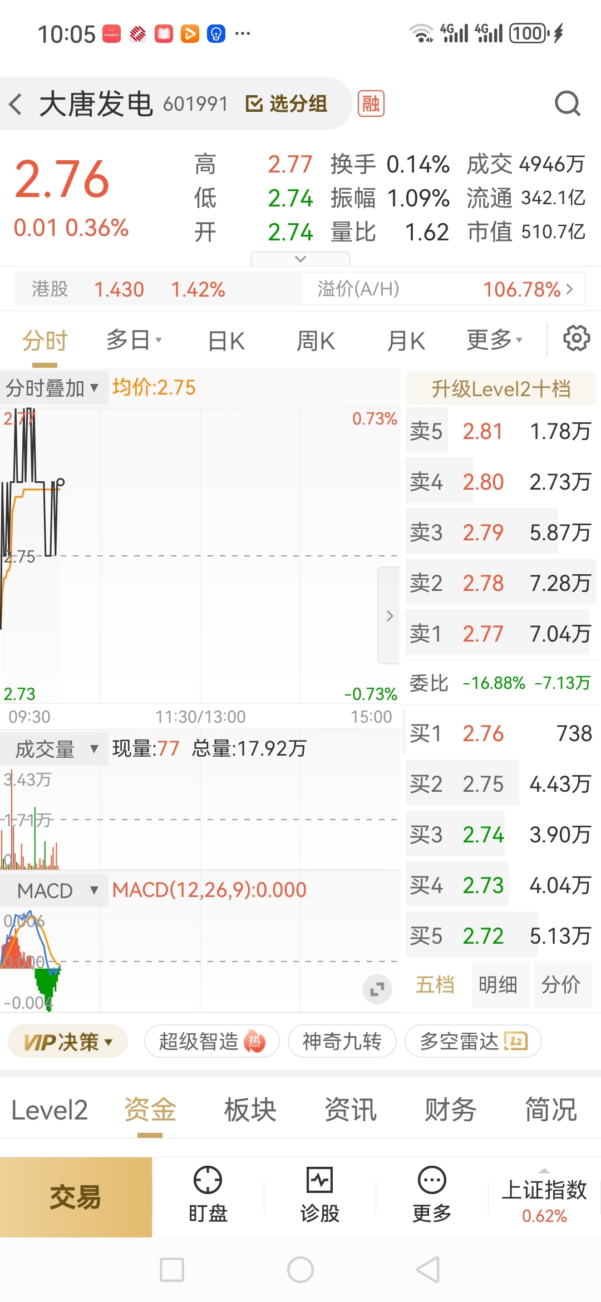
Task: Open the search magnifier icon
Action: [x=568, y=103]
